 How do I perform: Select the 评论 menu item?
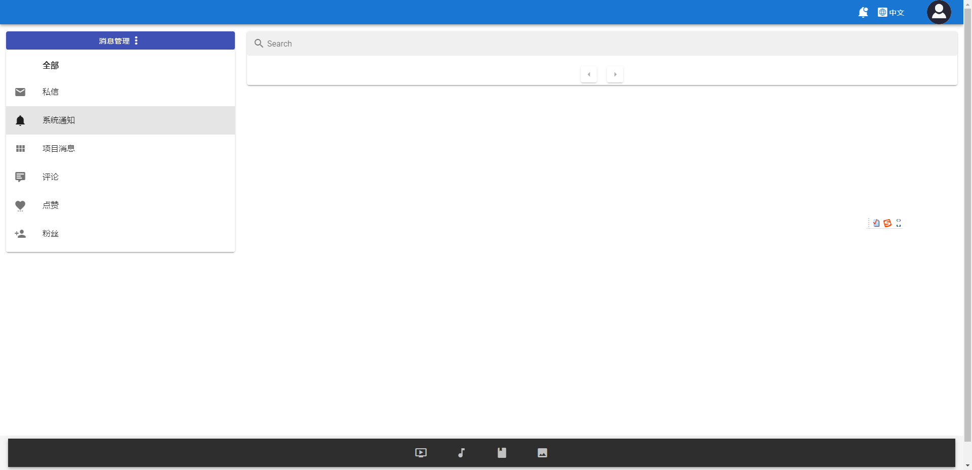pos(120,177)
